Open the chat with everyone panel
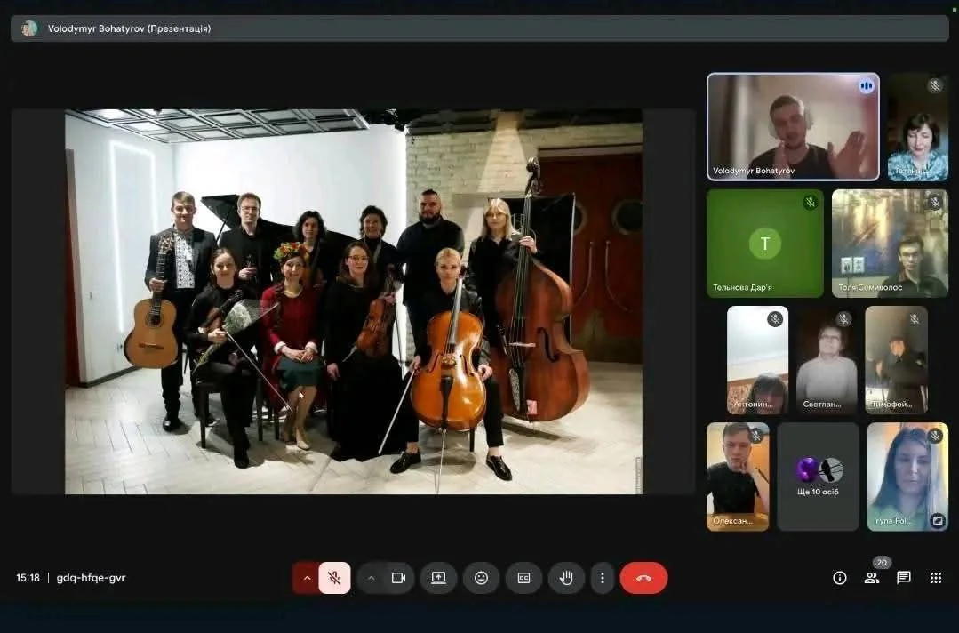 click(x=903, y=578)
